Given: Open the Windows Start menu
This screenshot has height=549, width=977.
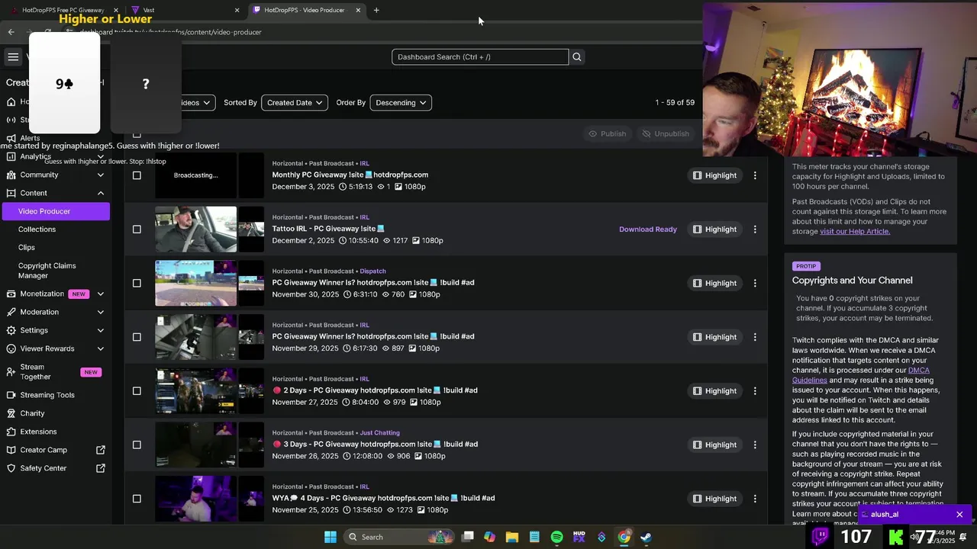Looking at the screenshot, I should pos(331,537).
